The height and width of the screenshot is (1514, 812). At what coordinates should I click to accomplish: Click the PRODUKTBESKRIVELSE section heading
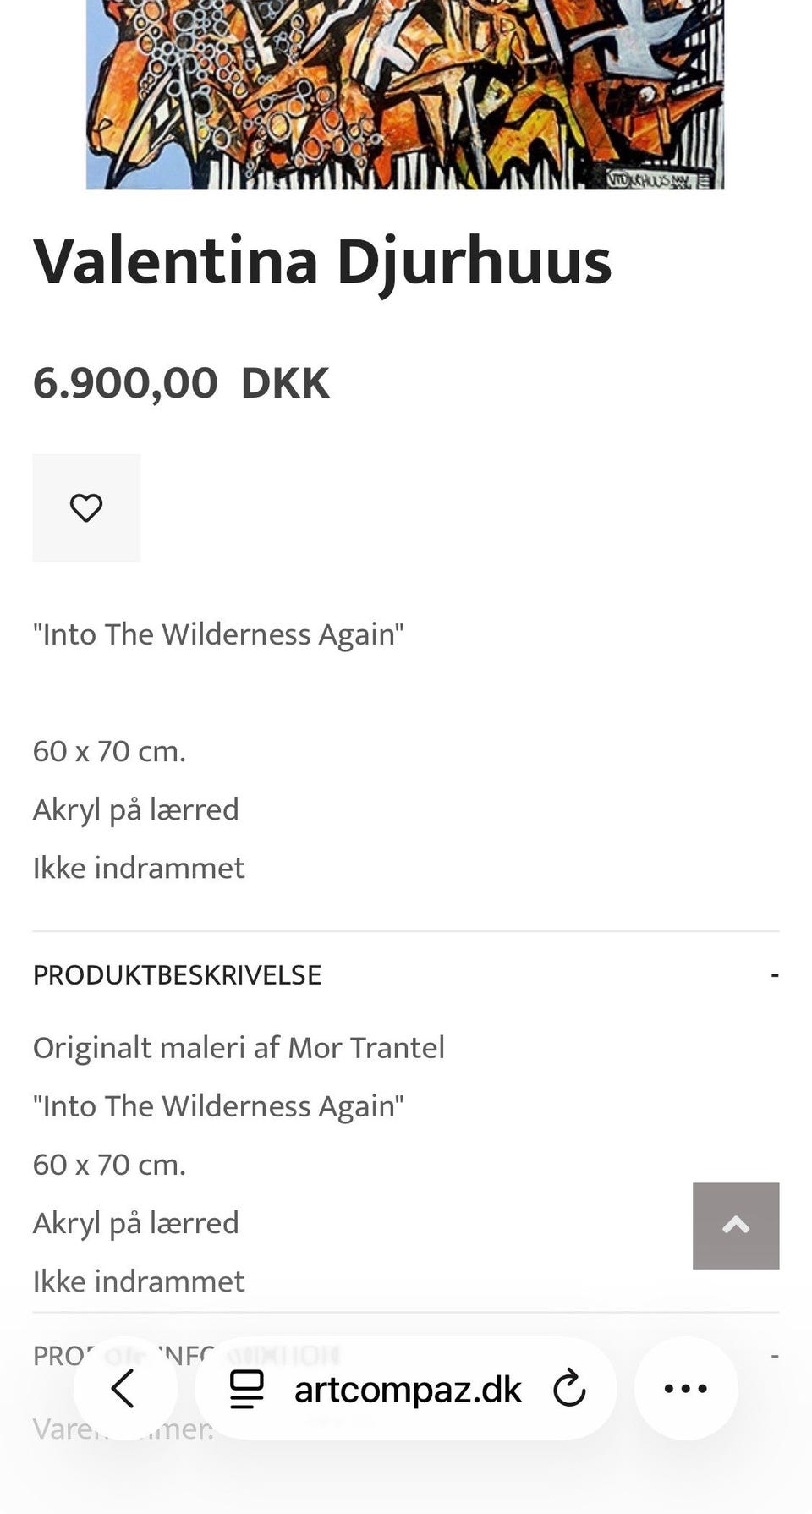[x=178, y=975]
